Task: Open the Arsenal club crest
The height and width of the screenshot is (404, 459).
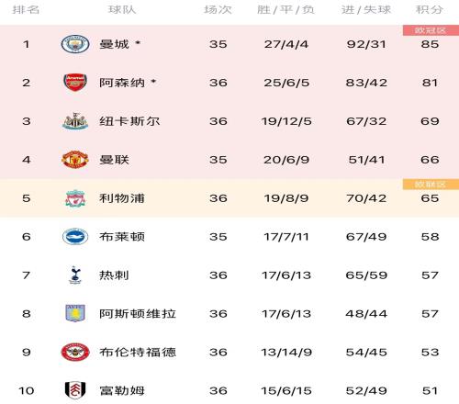Action: [75, 83]
